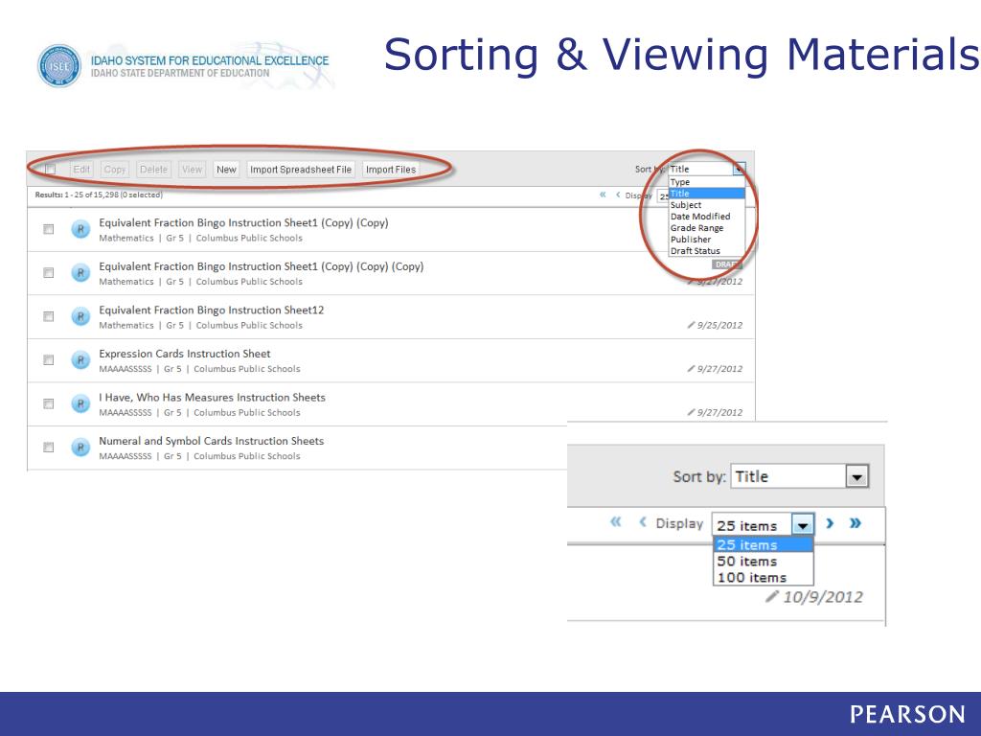Click resource icon for Sheet1 (Copy) (Copy) (Copy) row
The image size is (981, 736).
click(x=80, y=273)
